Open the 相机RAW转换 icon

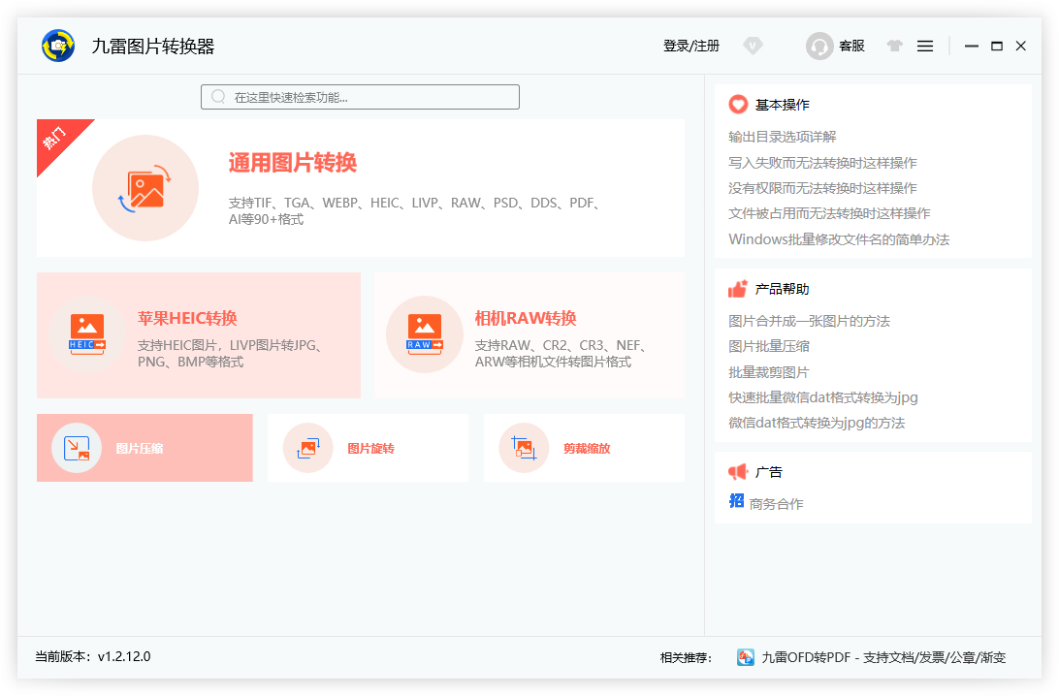(425, 335)
